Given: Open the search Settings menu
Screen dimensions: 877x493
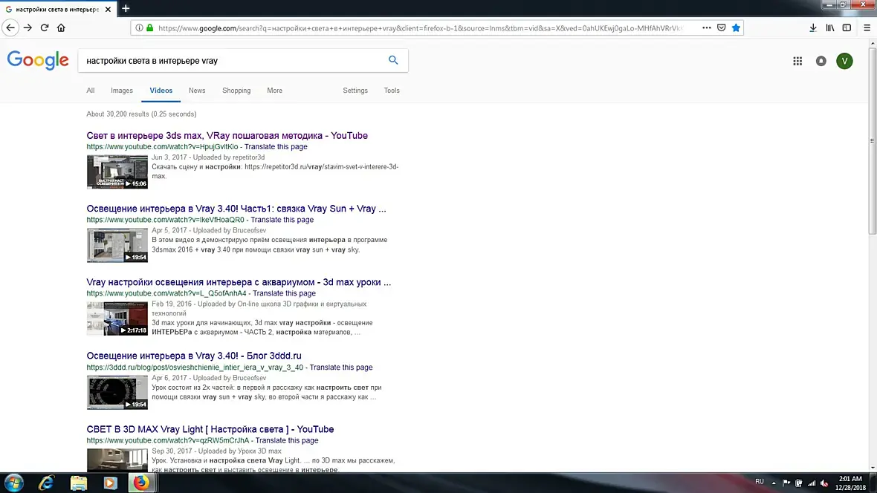Looking at the screenshot, I should [x=355, y=91].
